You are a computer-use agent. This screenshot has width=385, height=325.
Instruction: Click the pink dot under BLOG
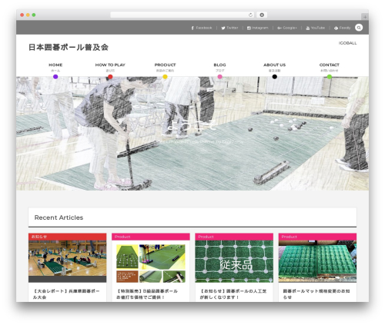[219, 77]
